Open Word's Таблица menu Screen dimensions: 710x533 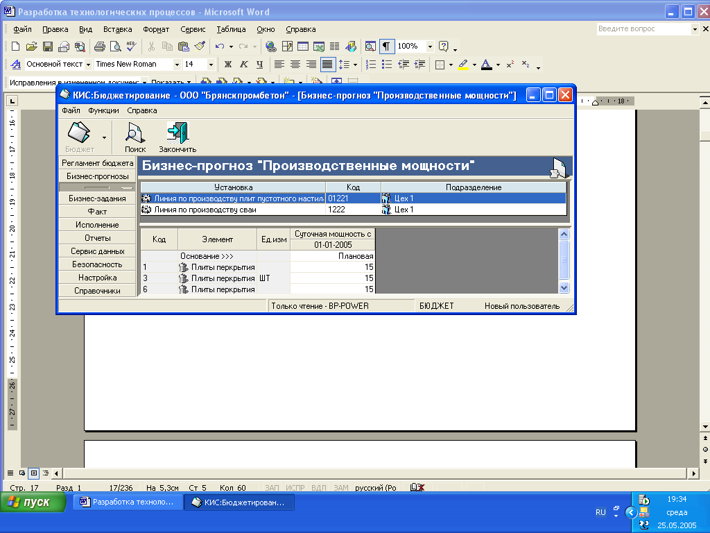coord(231,29)
